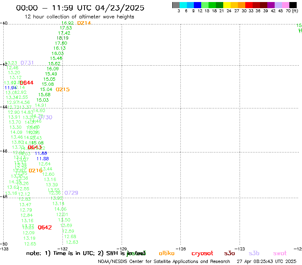Click the lavender 0730 time marker
Screen dimensions: 302x265
point(45,117)
